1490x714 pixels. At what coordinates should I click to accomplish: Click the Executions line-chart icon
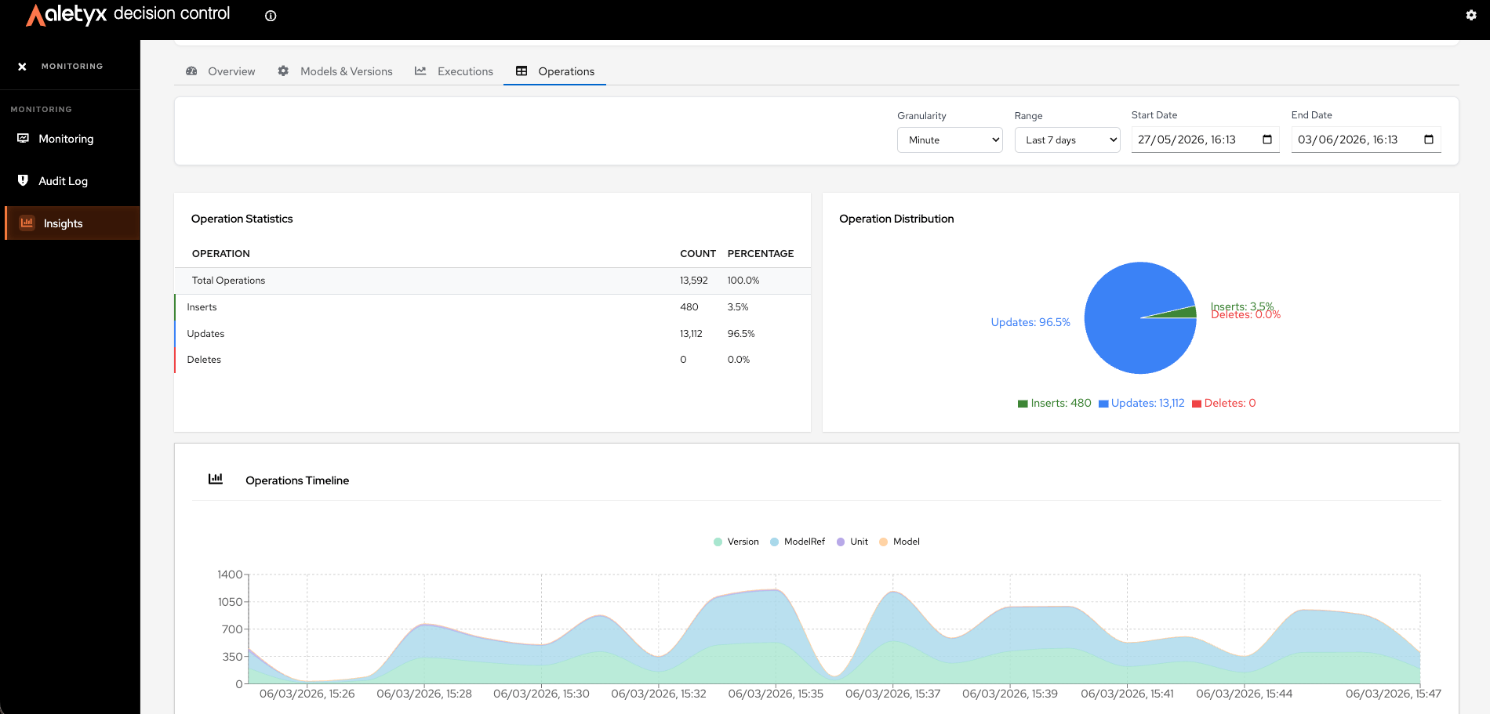pos(420,71)
